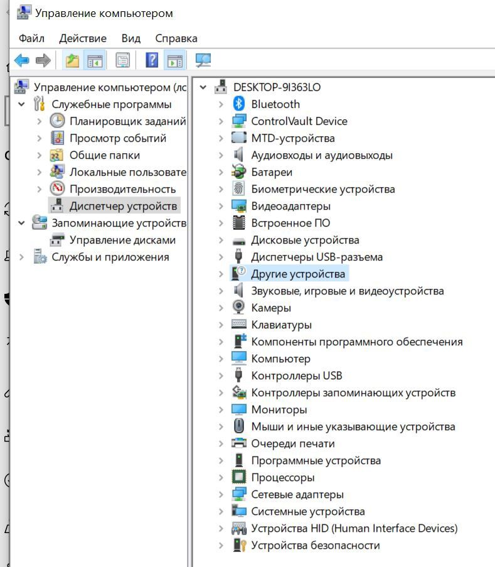Open the Действие menu
495x567 pixels.
[x=83, y=38]
